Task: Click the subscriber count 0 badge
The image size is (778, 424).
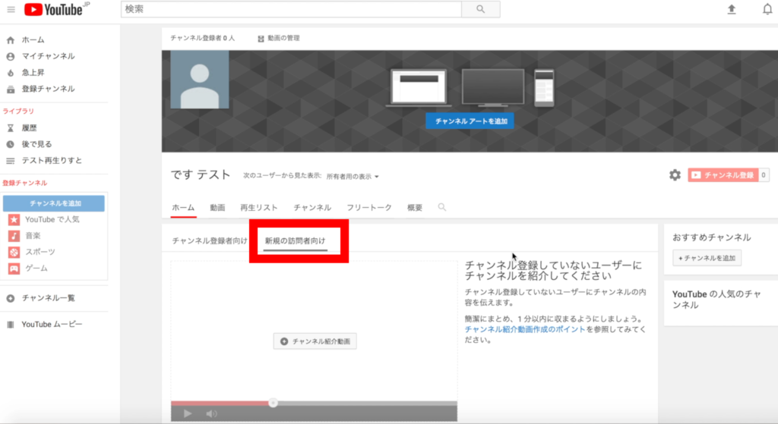Action: 764,175
